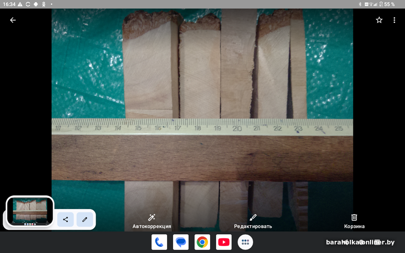The width and height of the screenshot is (405, 253).
Task: Launch Chrome from the taskbar
Action: coord(202,242)
